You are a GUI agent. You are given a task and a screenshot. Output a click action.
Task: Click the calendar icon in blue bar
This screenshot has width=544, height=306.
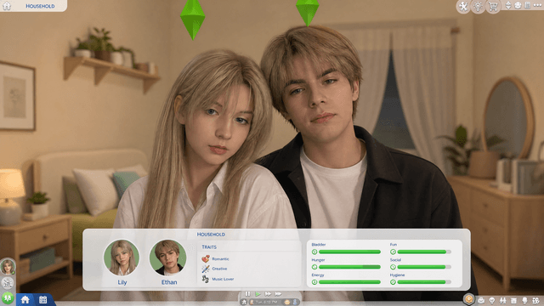click(x=43, y=299)
